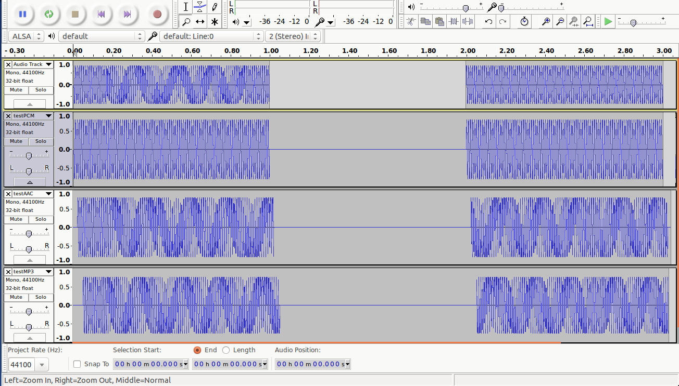Click the Pause playback button
The image size is (679, 386).
[22, 14]
